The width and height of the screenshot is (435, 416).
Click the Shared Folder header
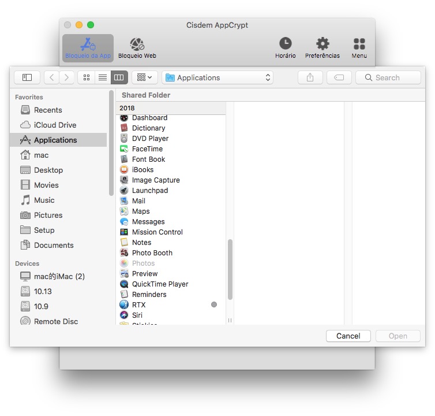(x=146, y=95)
